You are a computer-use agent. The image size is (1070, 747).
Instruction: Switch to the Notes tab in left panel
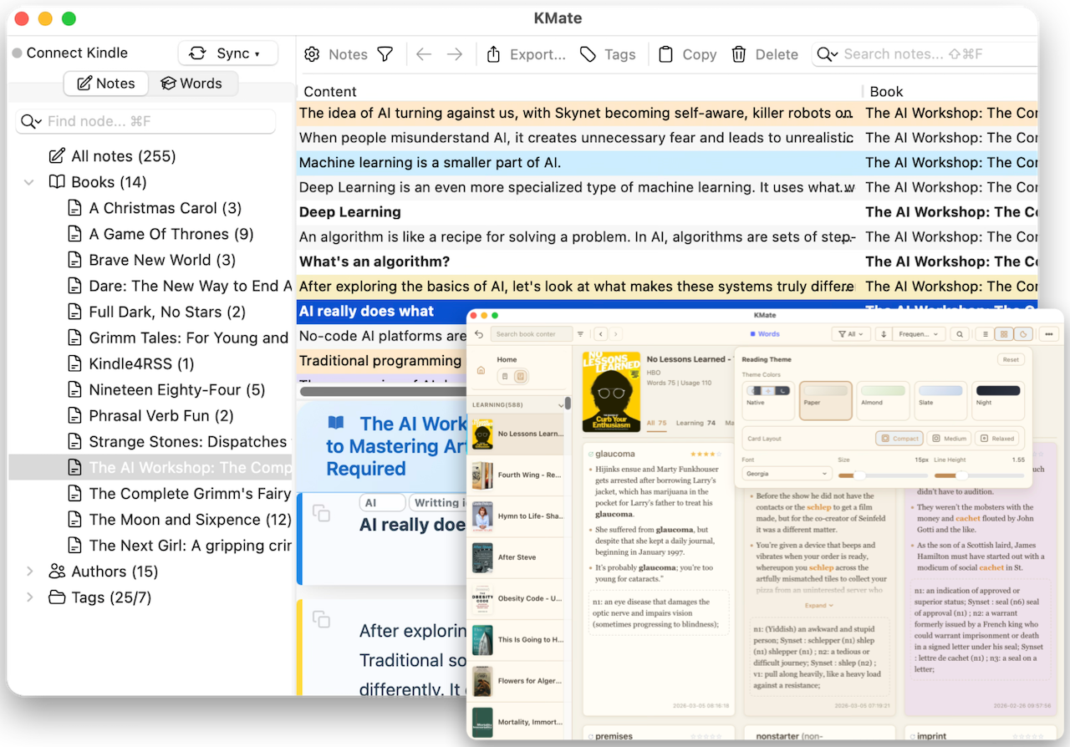click(106, 84)
